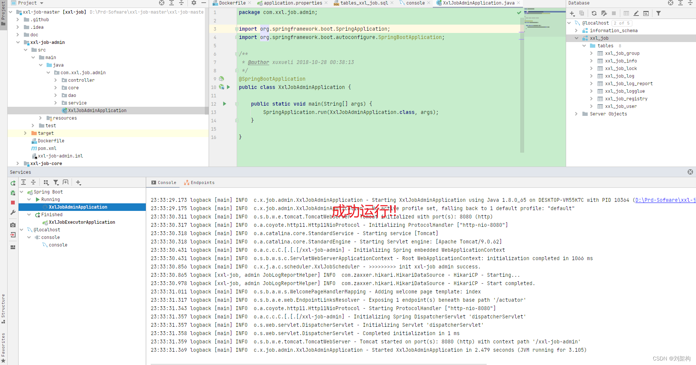Collapse all in the Database panel header
This screenshot has width=696, height=365.
click(x=690, y=3)
